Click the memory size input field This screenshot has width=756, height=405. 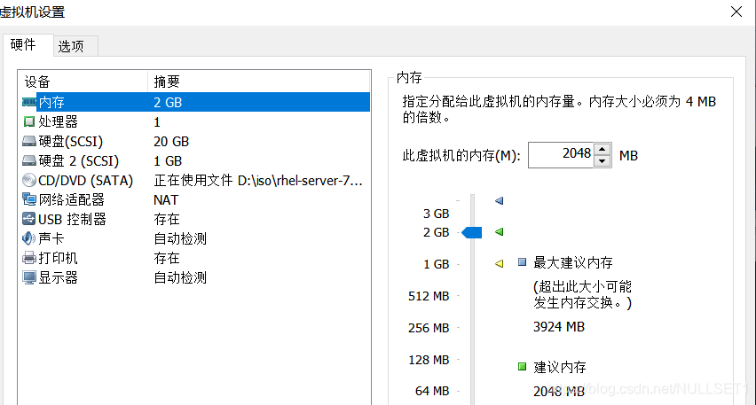[x=561, y=155]
